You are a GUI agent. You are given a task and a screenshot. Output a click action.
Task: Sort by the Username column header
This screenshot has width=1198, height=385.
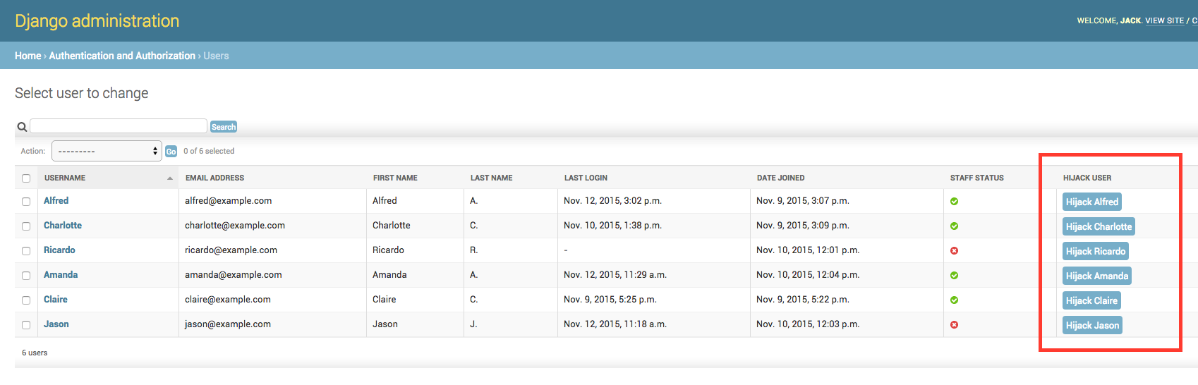coord(65,178)
